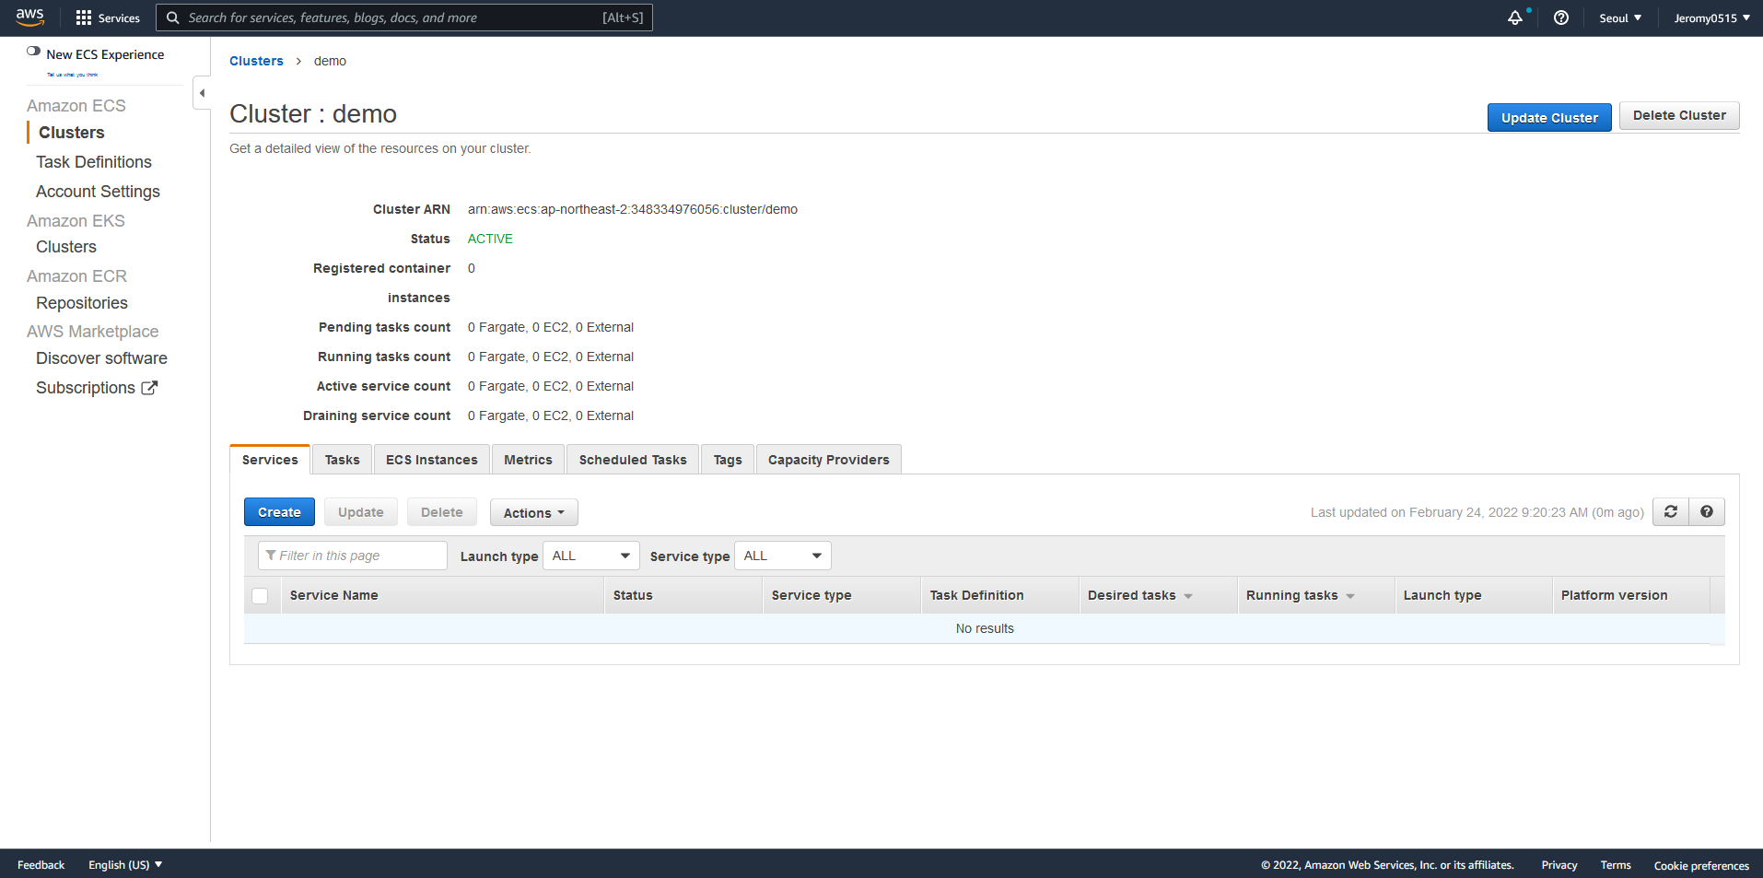Open Subscriptions in sidebar
Screen dimensions: 1763x878
[86, 388]
